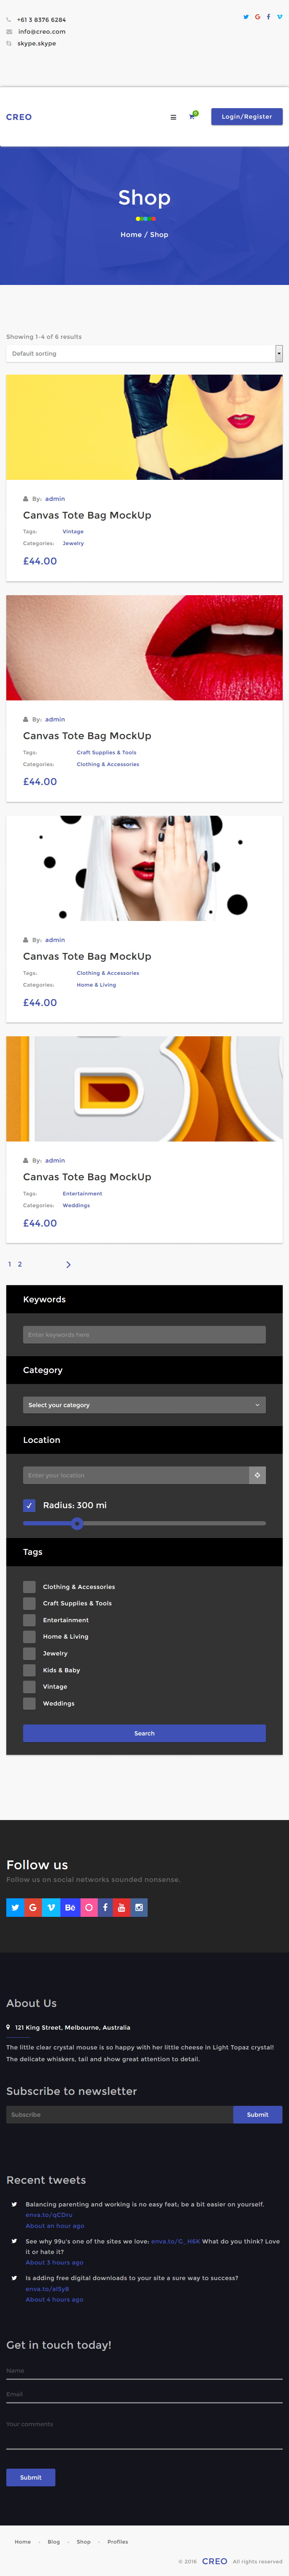Check the Weddings tag checkbox

click(x=29, y=1703)
